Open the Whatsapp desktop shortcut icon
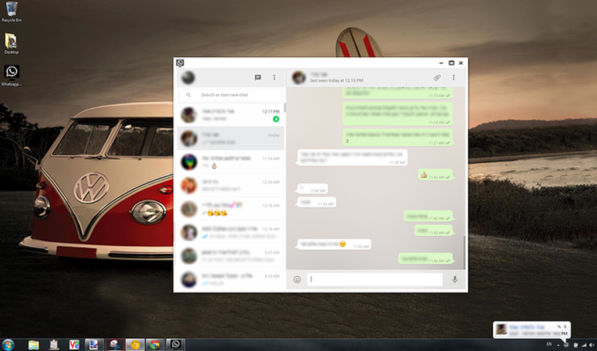Screen dimensions: 597x351 point(12,75)
